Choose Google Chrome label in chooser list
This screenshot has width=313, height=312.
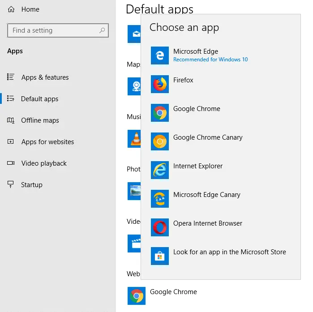tap(197, 109)
